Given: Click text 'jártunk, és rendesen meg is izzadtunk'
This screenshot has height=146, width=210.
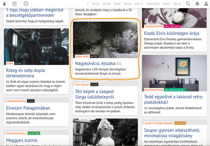Looking at the screenshot, I should pyautogui.click(x=103, y=10).
